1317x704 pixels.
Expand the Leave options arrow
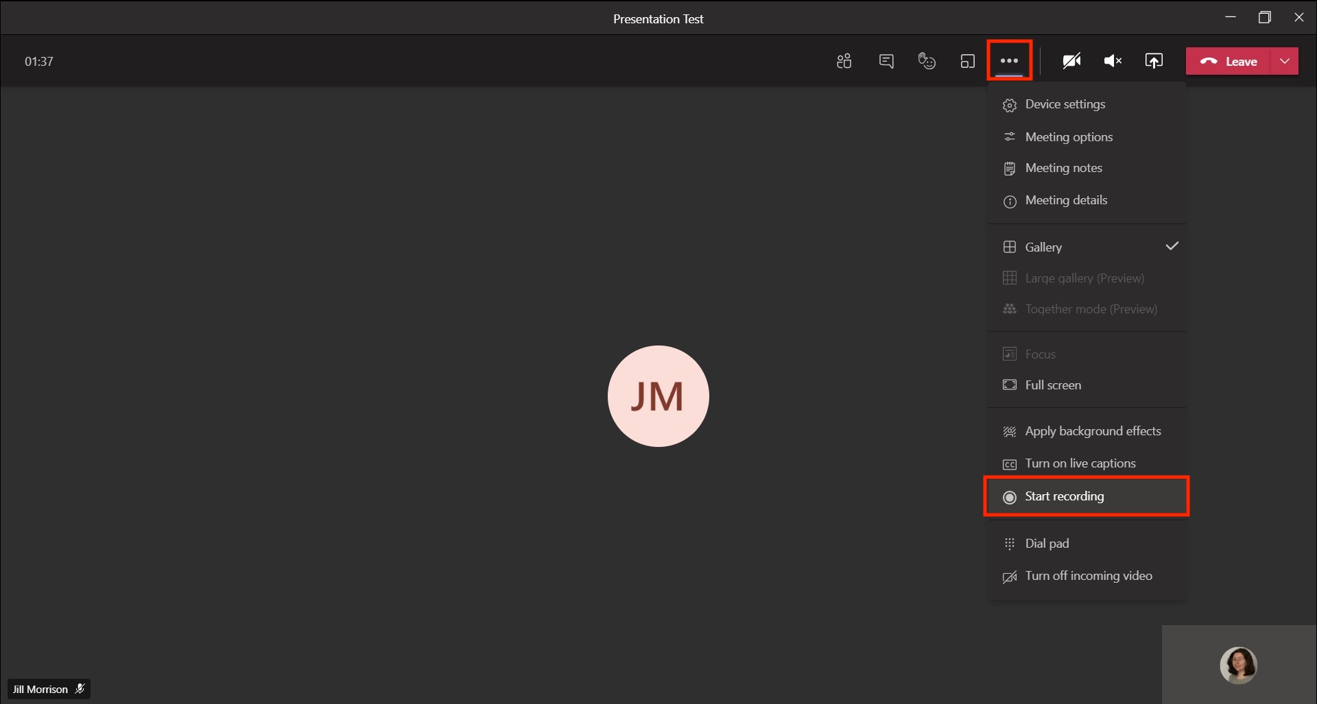[1285, 61]
